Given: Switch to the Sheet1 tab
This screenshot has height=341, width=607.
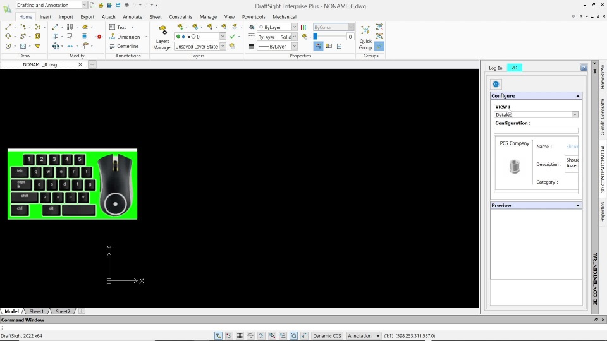Looking at the screenshot, I should point(37,311).
